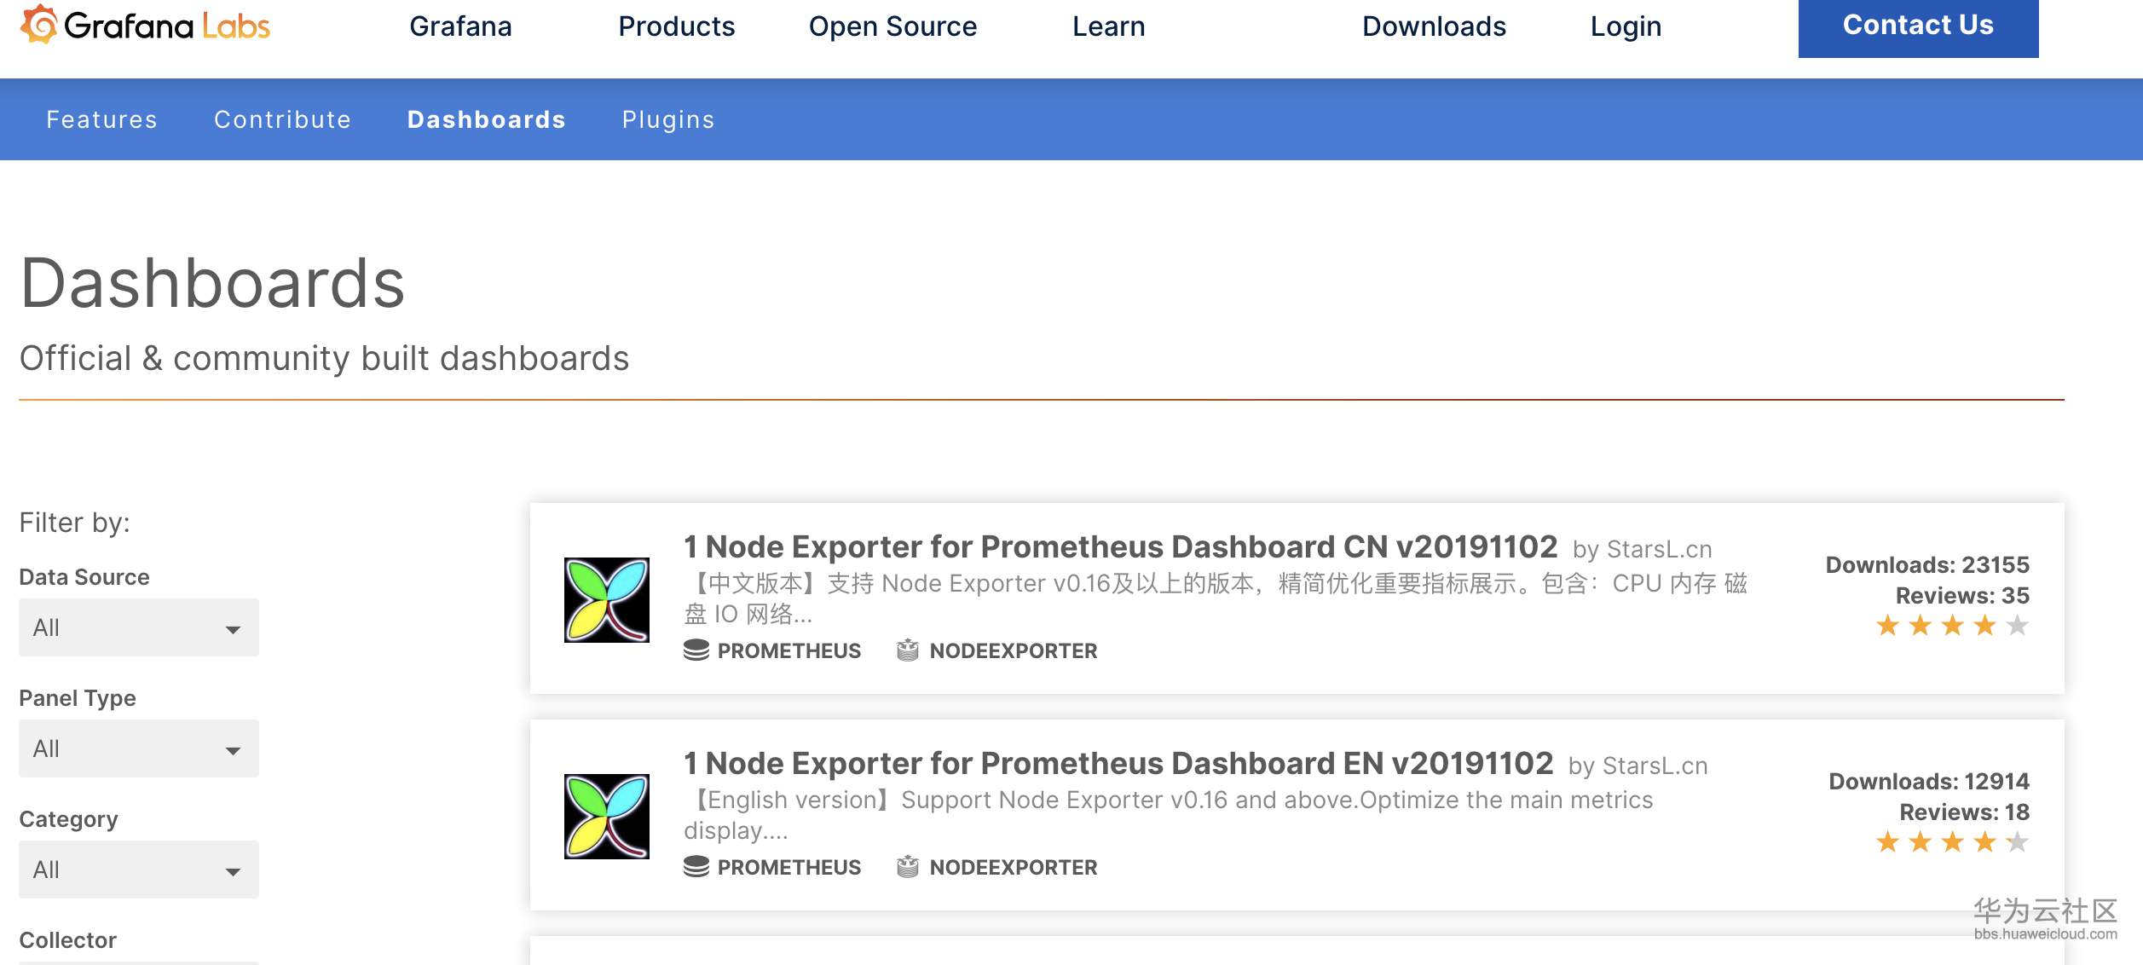Click the EN dashboard butterfly thumbnail icon

606,817
